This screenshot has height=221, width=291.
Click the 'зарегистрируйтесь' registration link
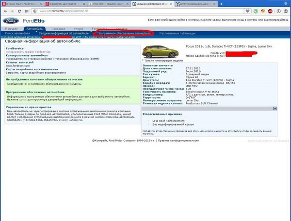(x=275, y=20)
